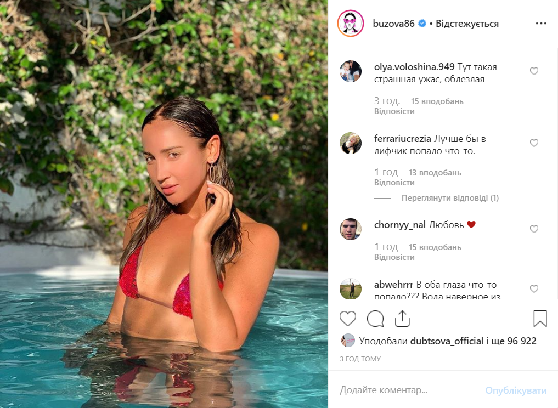Open buzova86 profile picture
Screen dimensions: 558x408
click(x=351, y=24)
